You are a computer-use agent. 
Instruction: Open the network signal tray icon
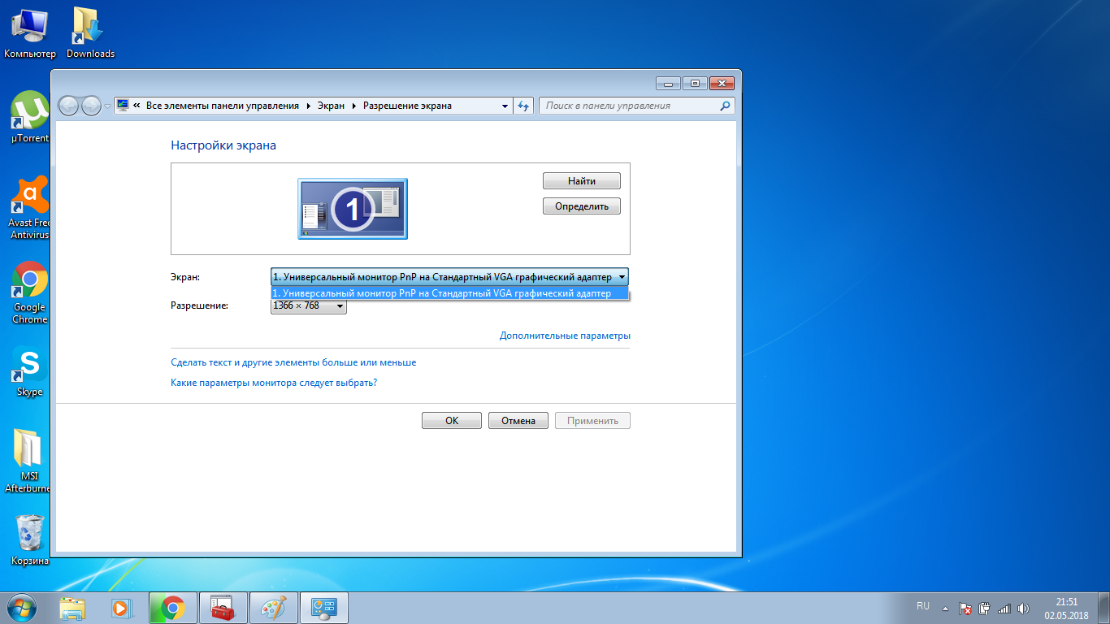[1004, 608]
